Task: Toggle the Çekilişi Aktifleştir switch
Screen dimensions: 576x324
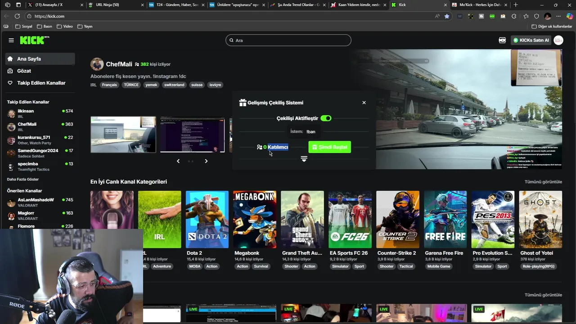Action: point(326,118)
